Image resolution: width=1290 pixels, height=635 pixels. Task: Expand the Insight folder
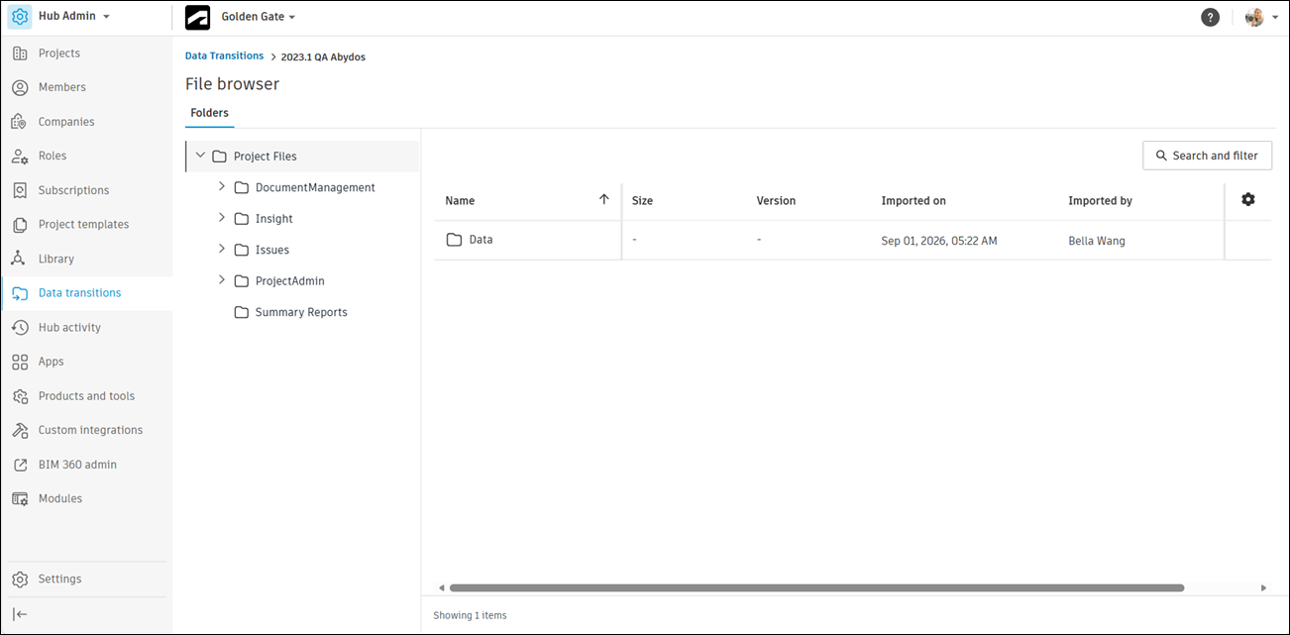pos(222,218)
